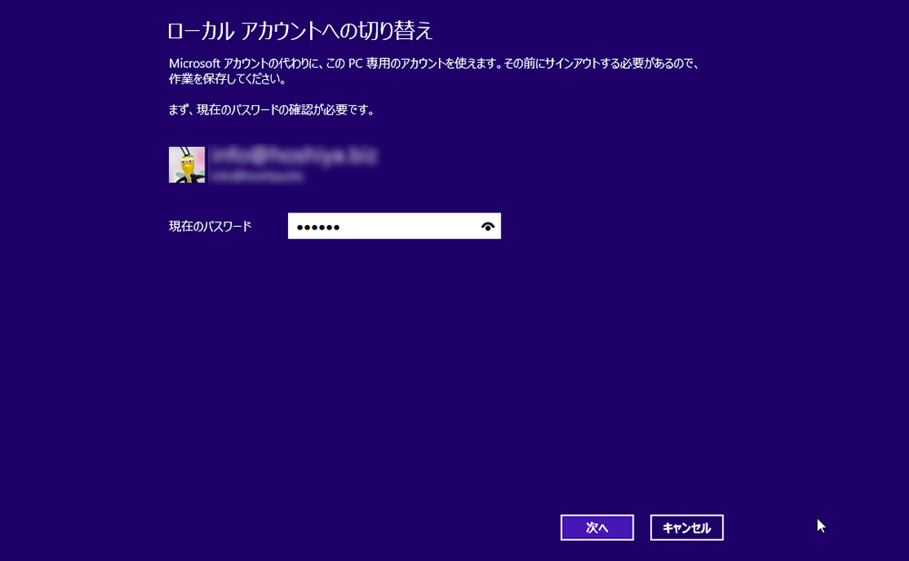Click the 次へ (Next) button
909x561 pixels.
click(x=596, y=527)
